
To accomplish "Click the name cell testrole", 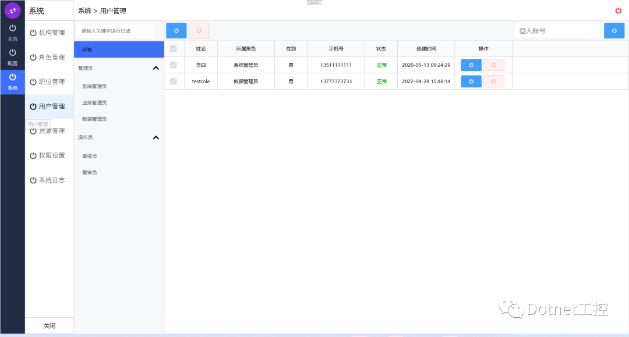I will [201, 81].
